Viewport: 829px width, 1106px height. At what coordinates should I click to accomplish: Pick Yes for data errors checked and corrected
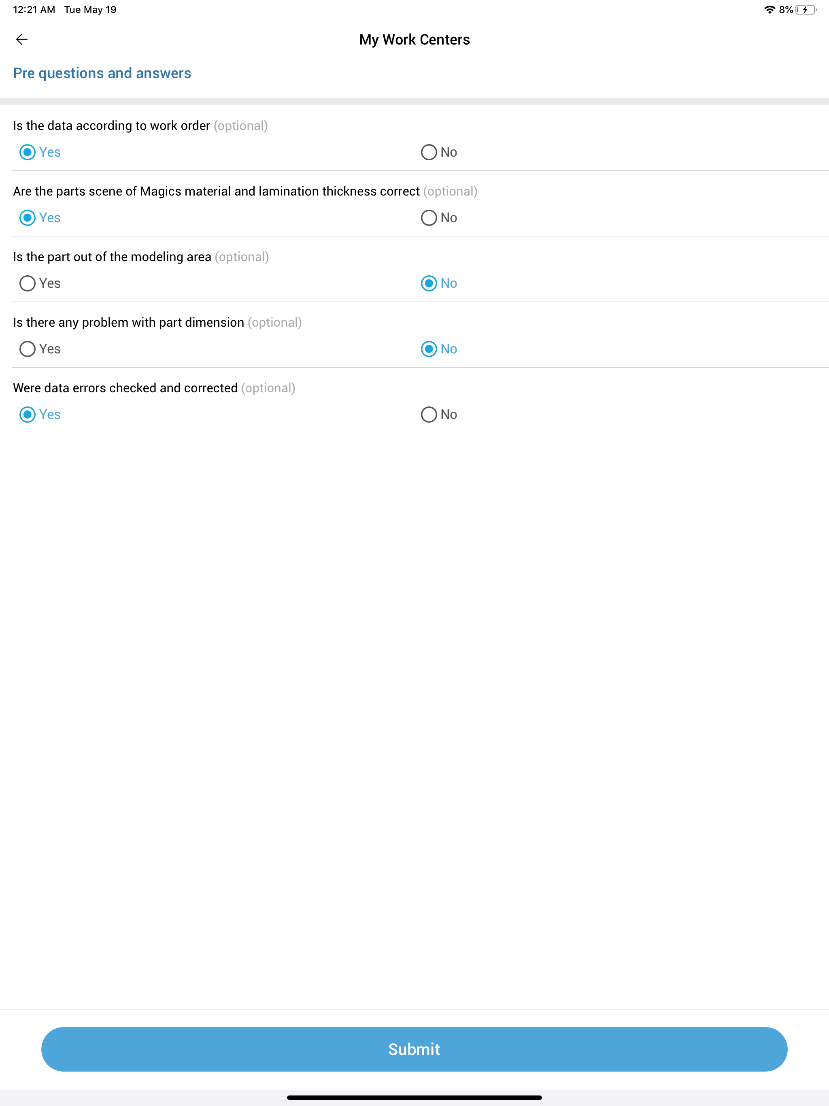click(40, 414)
